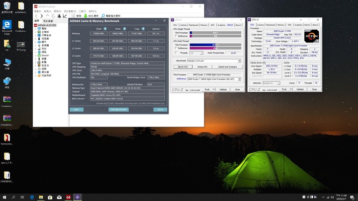Image resolution: width=358 pixels, height=201 pixels.
Task: Open the R15.png desktop file
Action: point(20,44)
